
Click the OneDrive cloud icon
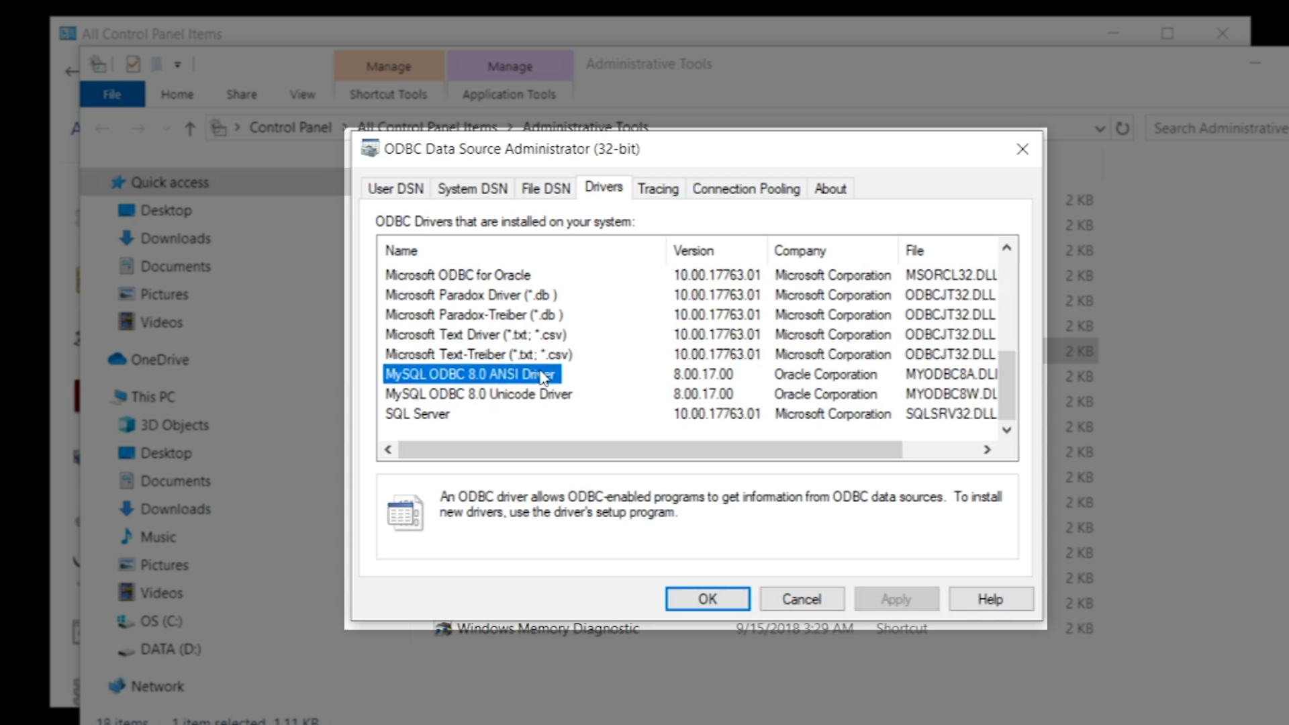[x=117, y=360]
